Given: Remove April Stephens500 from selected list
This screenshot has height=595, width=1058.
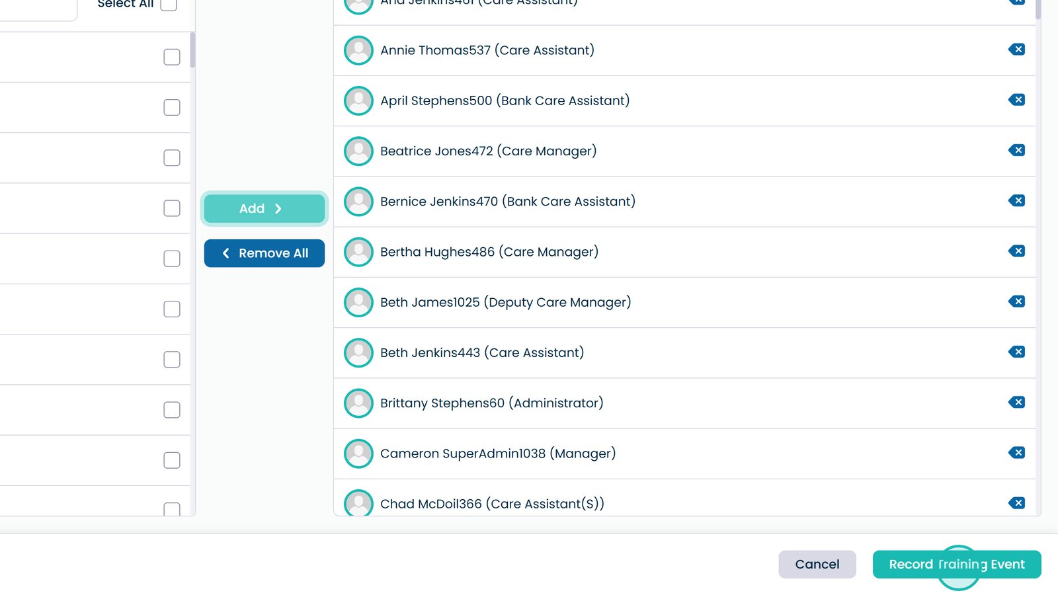Looking at the screenshot, I should 1017,100.
